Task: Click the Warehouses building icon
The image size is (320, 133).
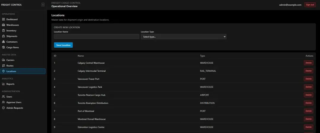Action: pos(3,25)
